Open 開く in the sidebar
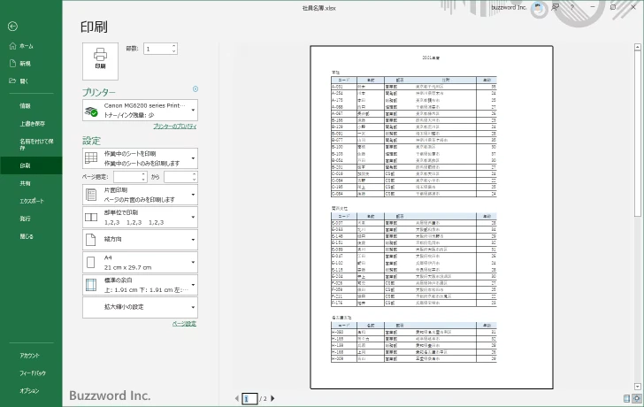The image size is (644, 407). point(19,81)
